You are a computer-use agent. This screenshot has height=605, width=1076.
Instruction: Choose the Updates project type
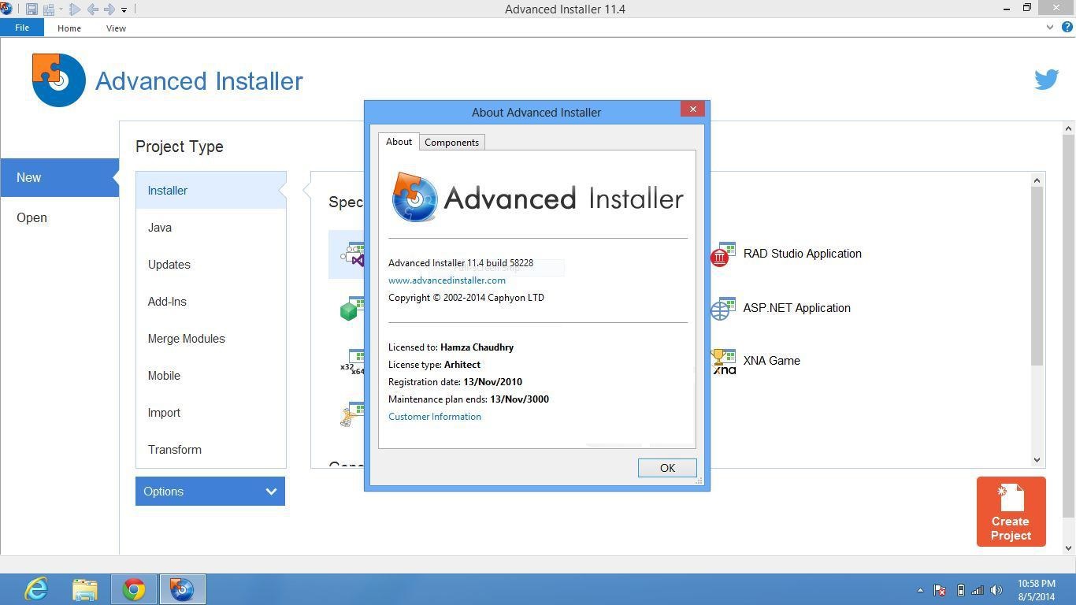(x=210, y=265)
